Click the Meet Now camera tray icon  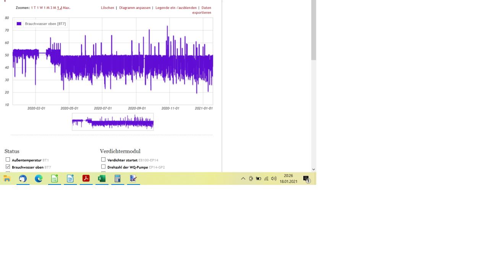point(251,179)
